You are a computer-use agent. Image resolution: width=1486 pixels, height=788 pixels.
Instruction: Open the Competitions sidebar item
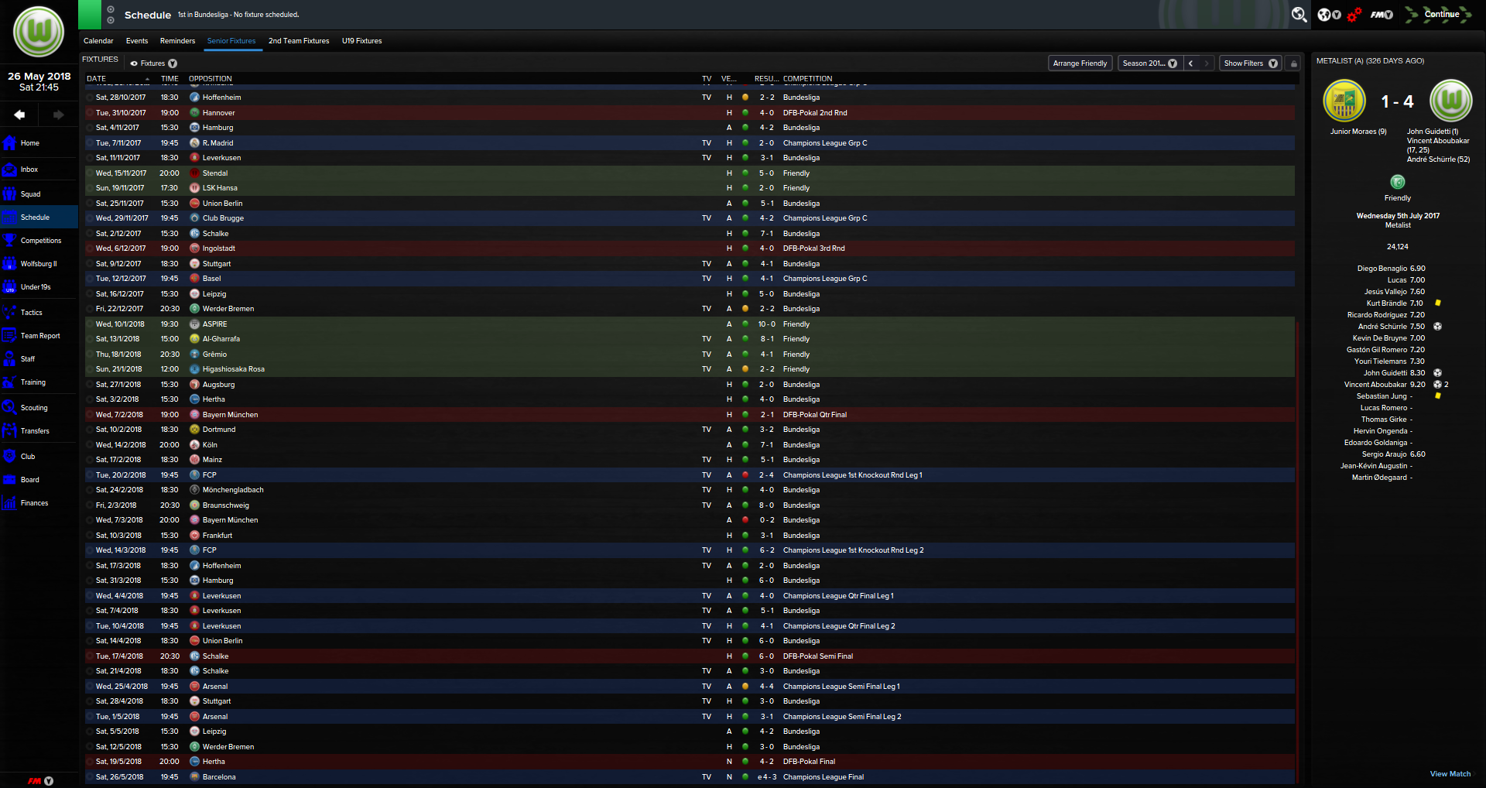click(39, 241)
